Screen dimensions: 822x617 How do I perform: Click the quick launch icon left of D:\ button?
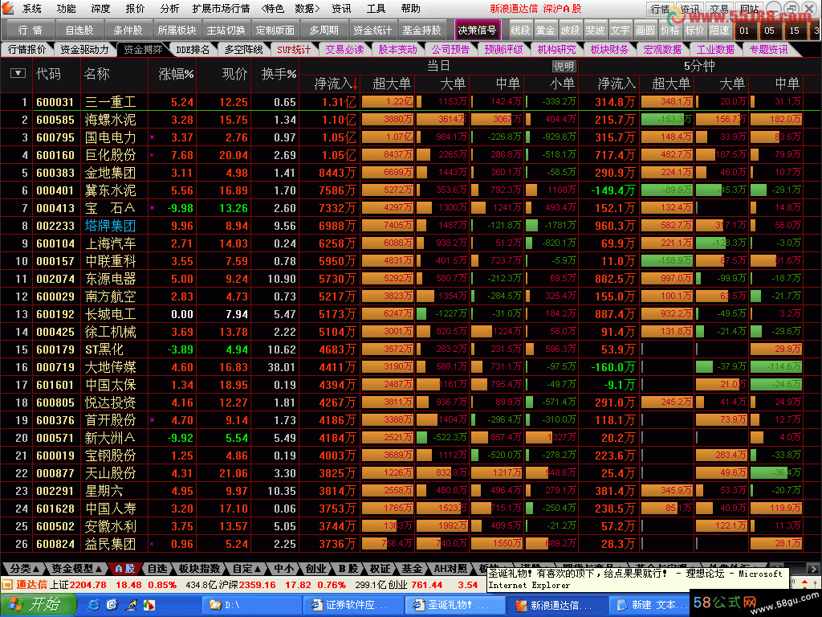(x=149, y=605)
